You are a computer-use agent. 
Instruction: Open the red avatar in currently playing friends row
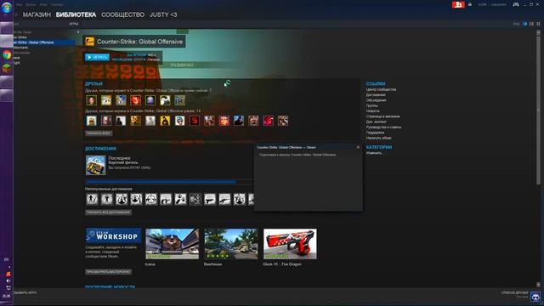(136, 100)
